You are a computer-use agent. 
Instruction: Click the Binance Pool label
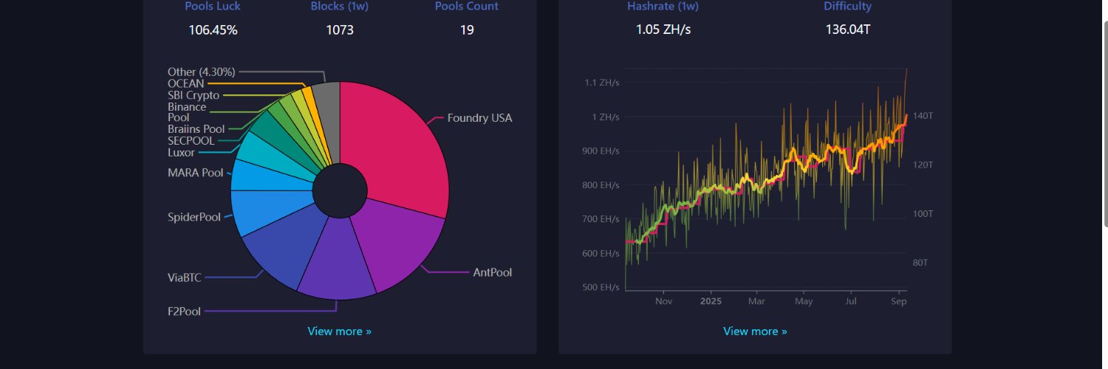(187, 112)
